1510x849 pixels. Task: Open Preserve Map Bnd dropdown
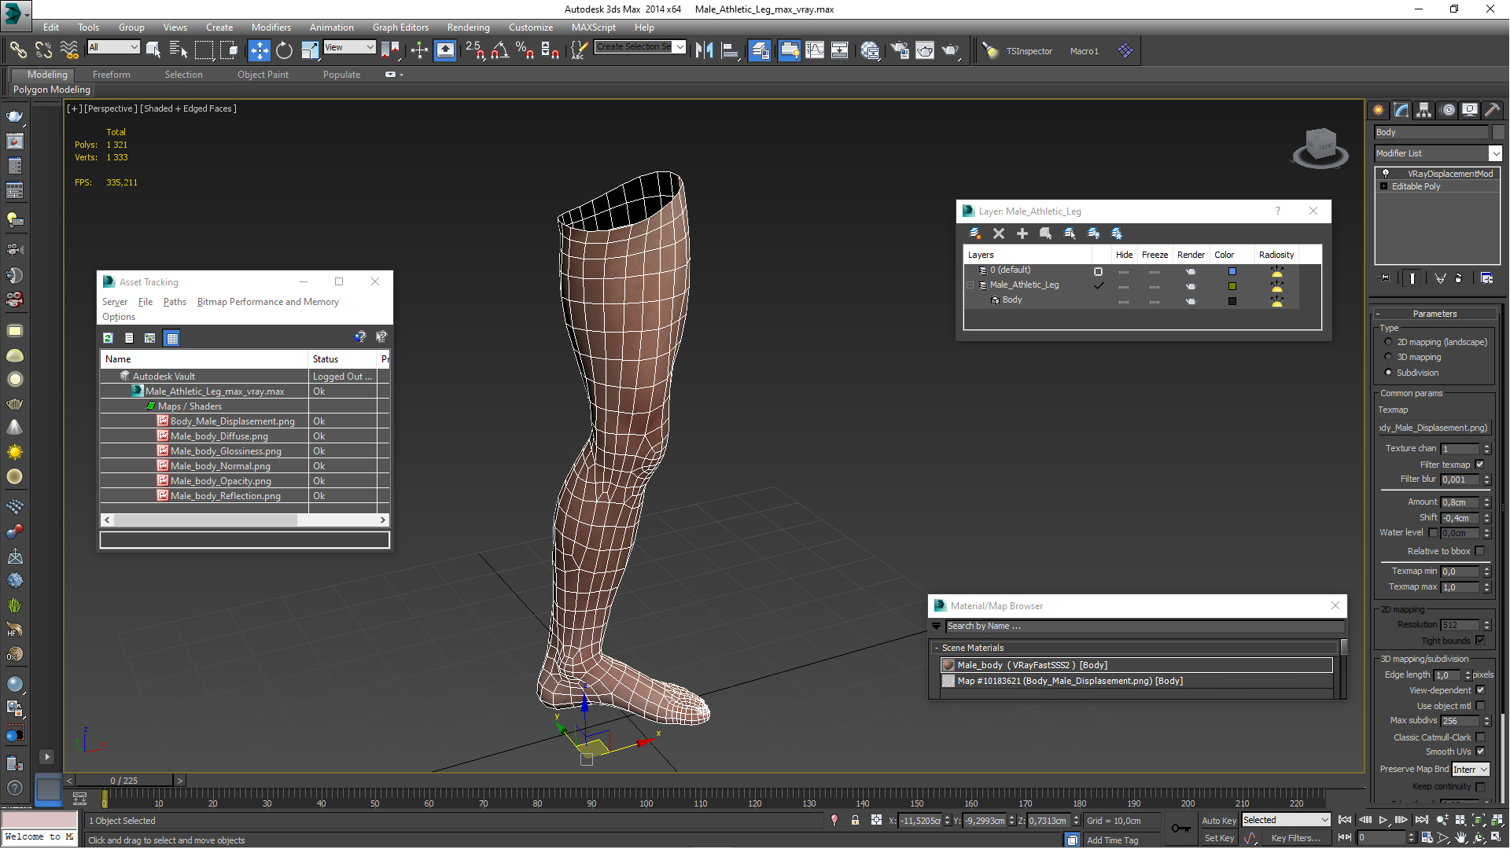(x=1470, y=770)
